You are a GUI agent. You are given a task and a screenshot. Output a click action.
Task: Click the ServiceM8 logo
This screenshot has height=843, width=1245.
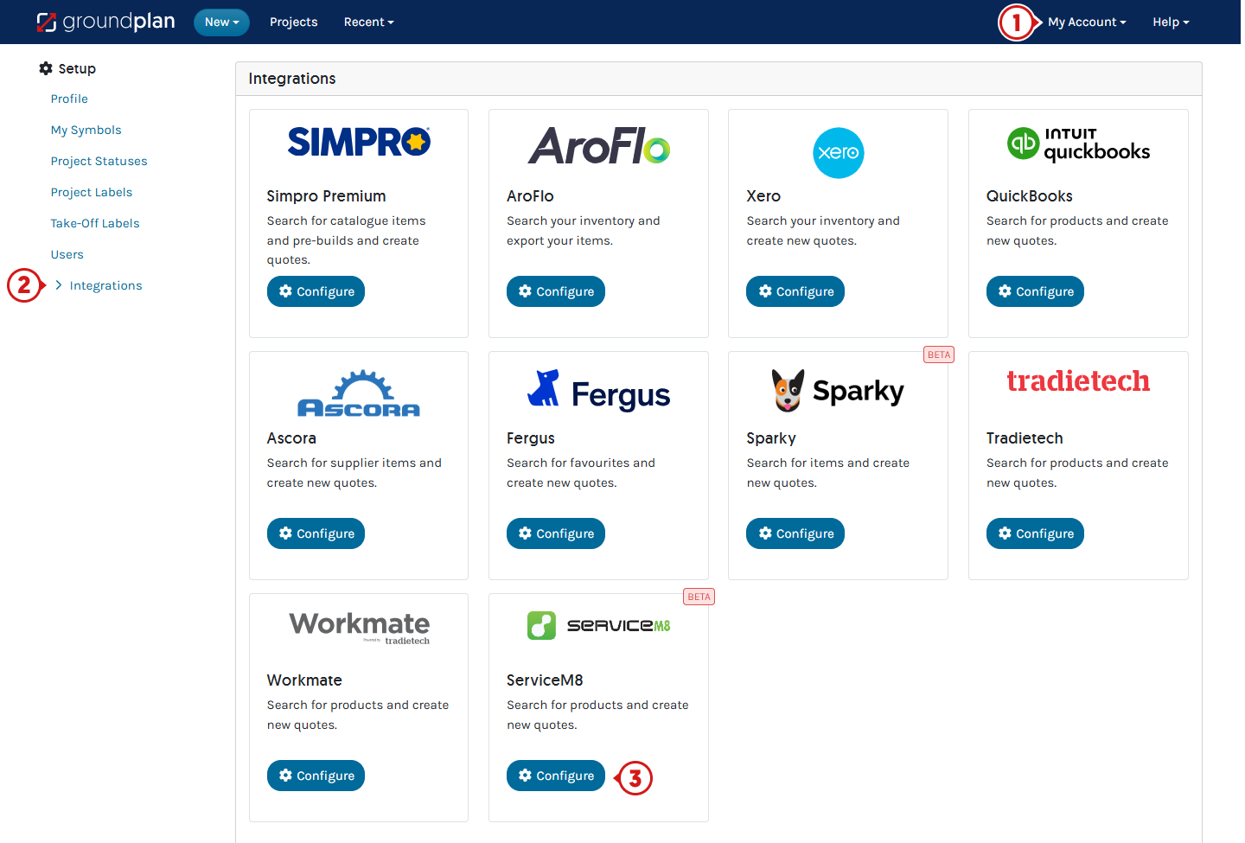(599, 625)
